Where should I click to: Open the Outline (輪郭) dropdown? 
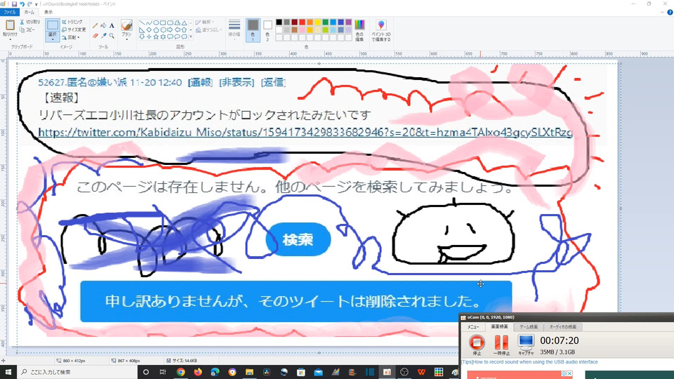pos(206,22)
